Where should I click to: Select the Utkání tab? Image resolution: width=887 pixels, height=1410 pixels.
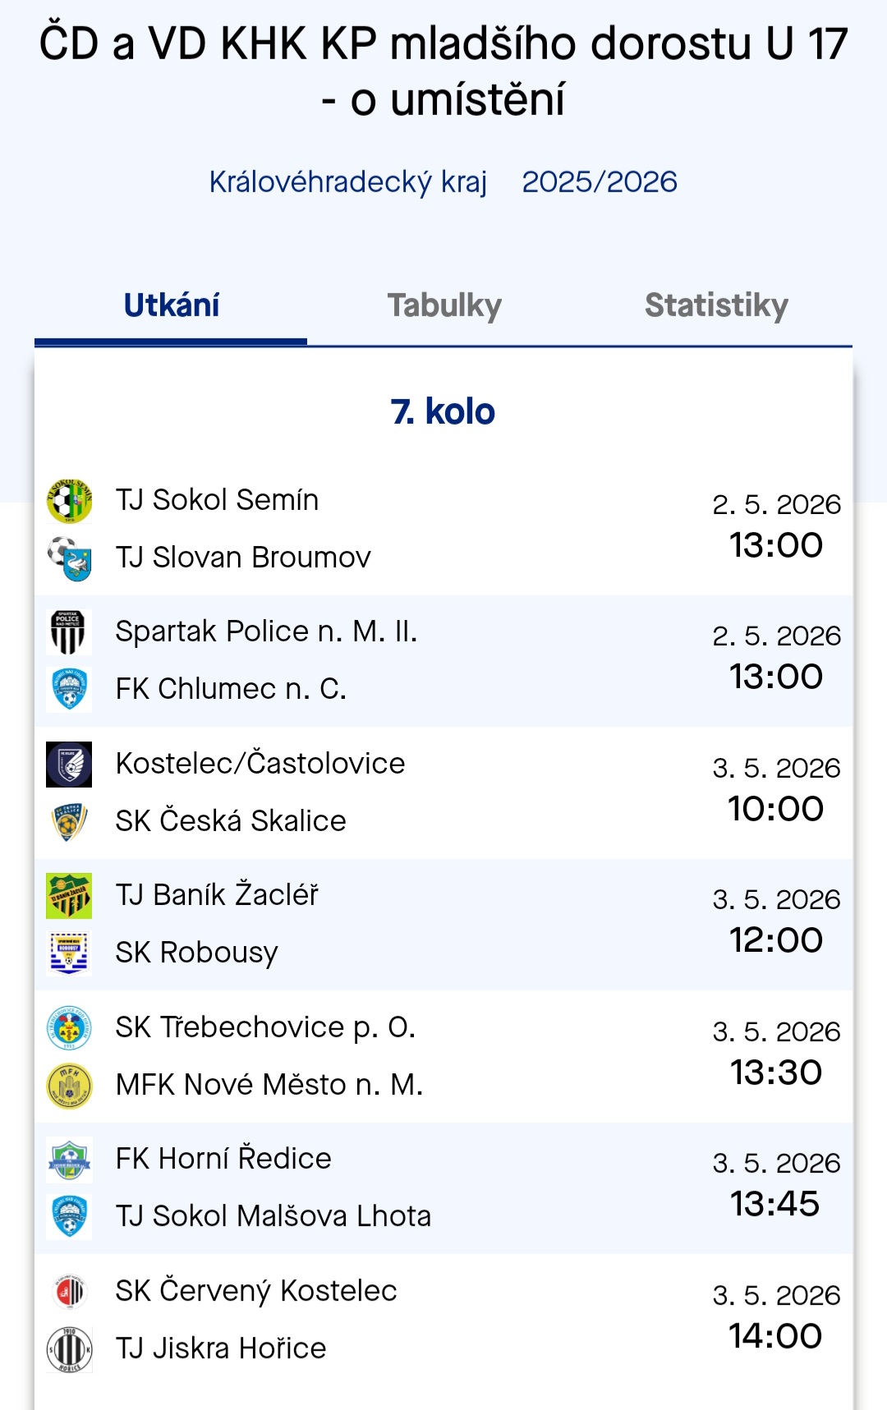click(x=171, y=305)
